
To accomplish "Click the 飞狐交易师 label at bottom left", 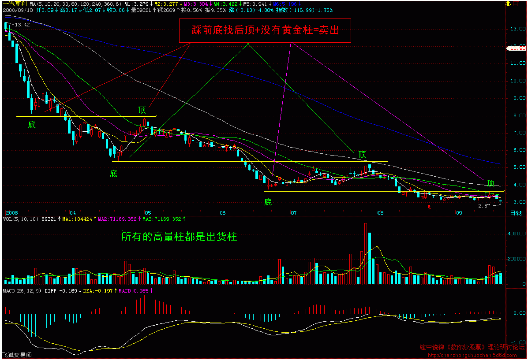I will [x=17, y=355].
